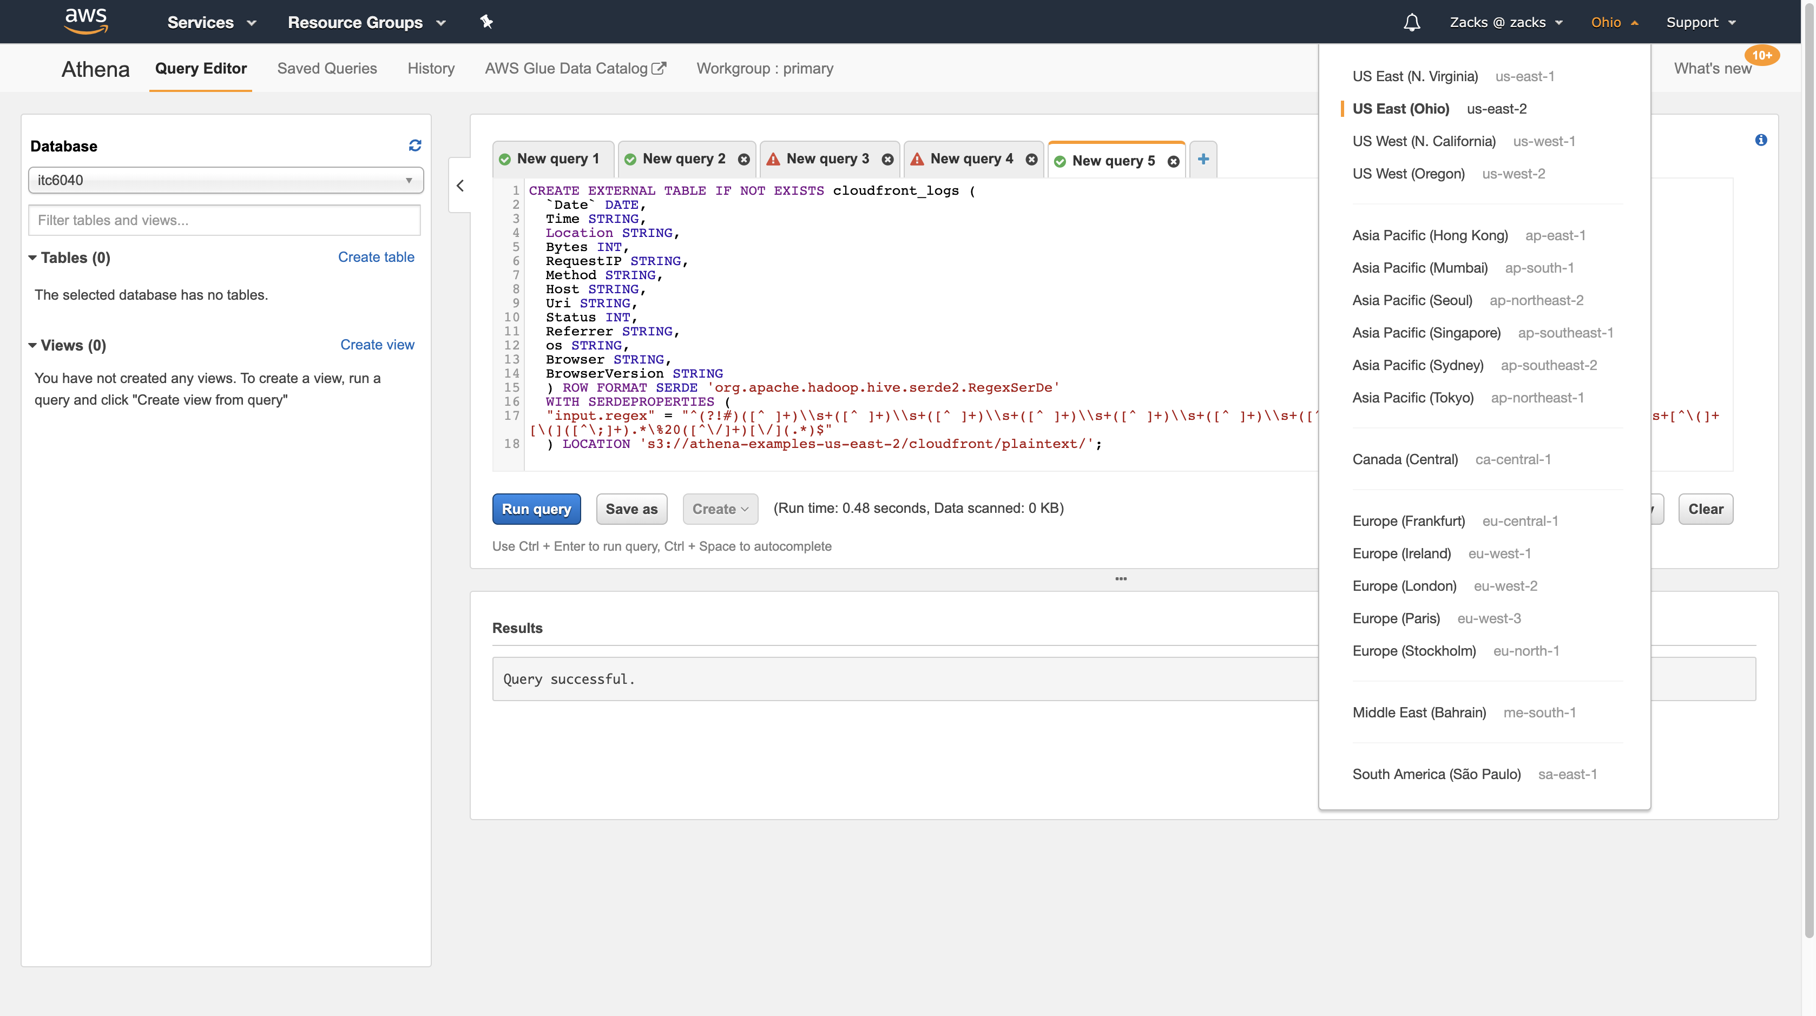This screenshot has width=1816, height=1016.
Task: Click the Run query button
Action: click(536, 509)
